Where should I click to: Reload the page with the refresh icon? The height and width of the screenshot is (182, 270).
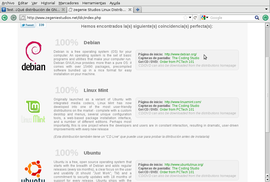click(195, 18)
